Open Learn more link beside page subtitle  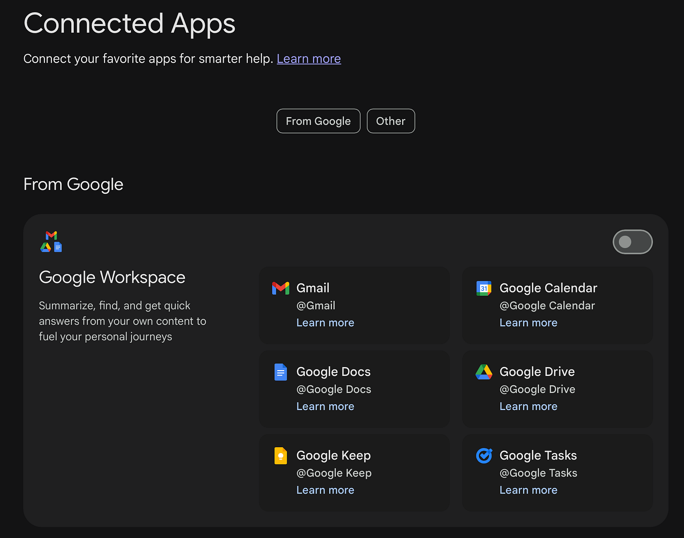click(309, 59)
